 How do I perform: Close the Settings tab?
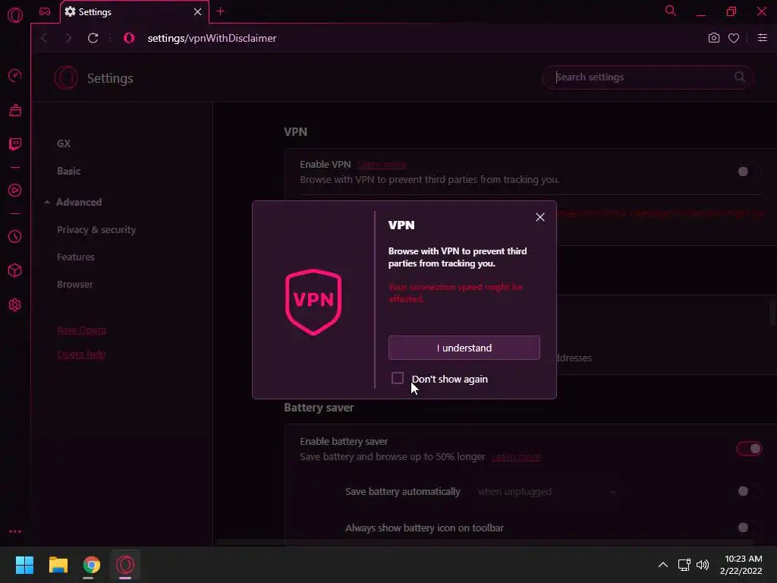tap(198, 12)
